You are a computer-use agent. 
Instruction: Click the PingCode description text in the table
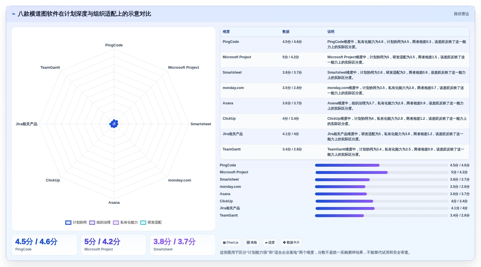[x=397, y=44]
